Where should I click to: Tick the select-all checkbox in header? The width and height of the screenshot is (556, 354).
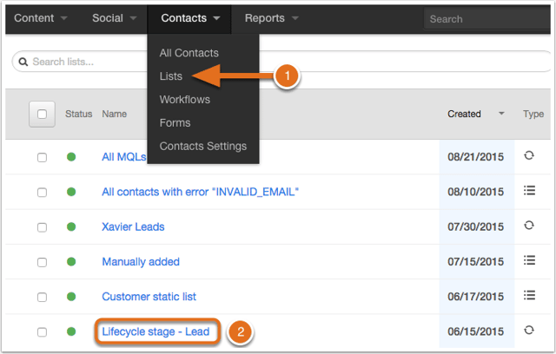42,114
